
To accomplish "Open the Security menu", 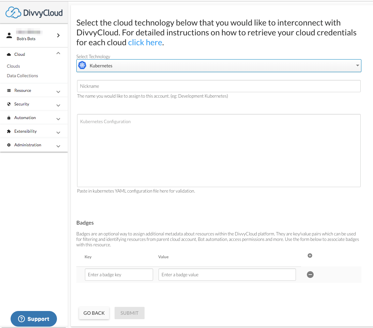I will (x=34, y=104).
